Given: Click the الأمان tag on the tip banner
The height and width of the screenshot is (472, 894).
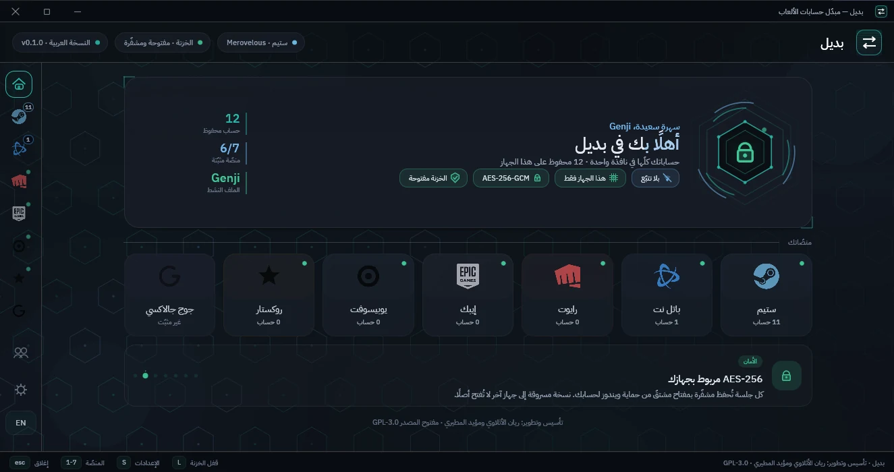Looking at the screenshot, I should click(750, 361).
